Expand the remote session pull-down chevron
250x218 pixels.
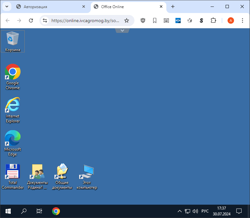click(x=122, y=30)
